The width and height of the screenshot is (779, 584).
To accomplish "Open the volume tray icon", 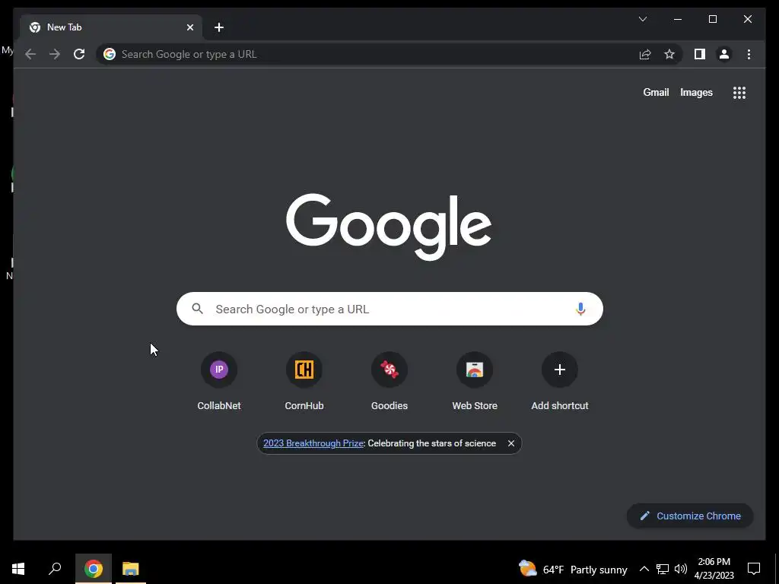I will point(681,569).
